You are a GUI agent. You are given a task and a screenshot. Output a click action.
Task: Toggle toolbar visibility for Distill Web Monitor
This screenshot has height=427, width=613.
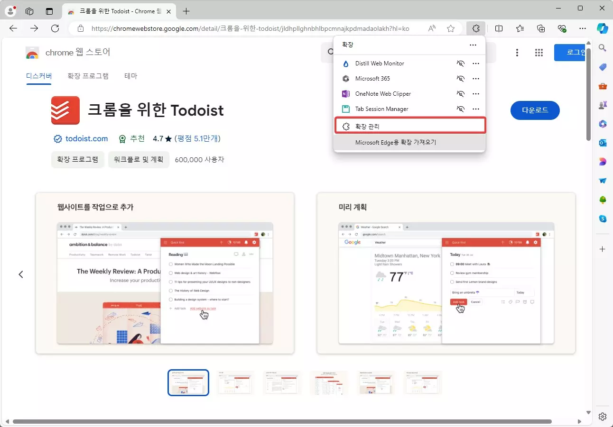460,64
